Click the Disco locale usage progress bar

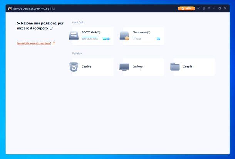pos(146,37)
